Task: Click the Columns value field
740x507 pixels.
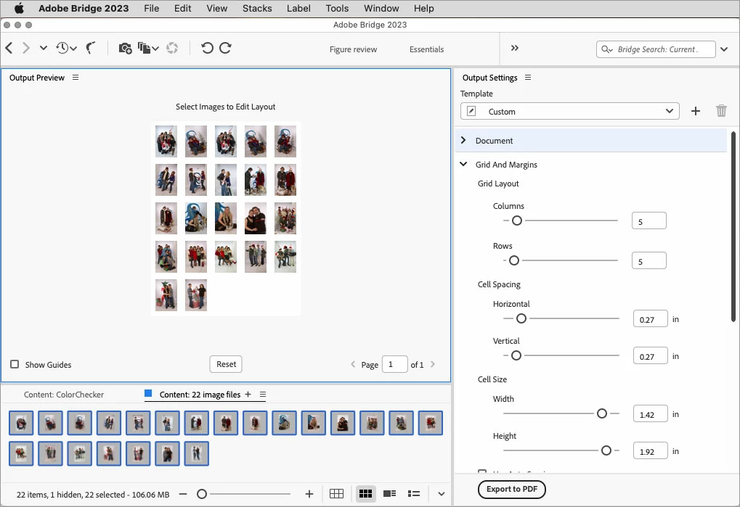Action: click(x=649, y=221)
